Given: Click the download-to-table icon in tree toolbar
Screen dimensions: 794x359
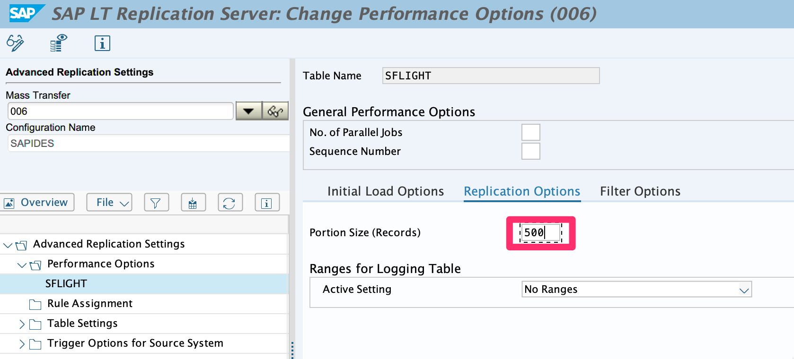Looking at the screenshot, I should (x=193, y=203).
